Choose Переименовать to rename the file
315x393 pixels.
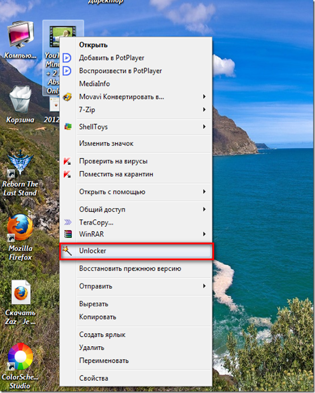(x=136, y=361)
